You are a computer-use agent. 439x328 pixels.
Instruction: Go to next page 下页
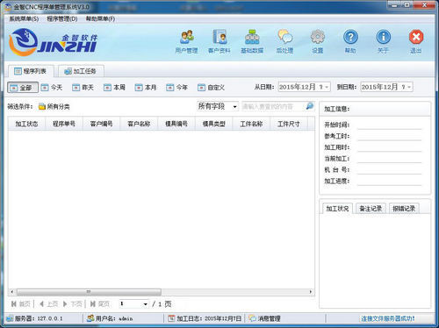click(73, 304)
